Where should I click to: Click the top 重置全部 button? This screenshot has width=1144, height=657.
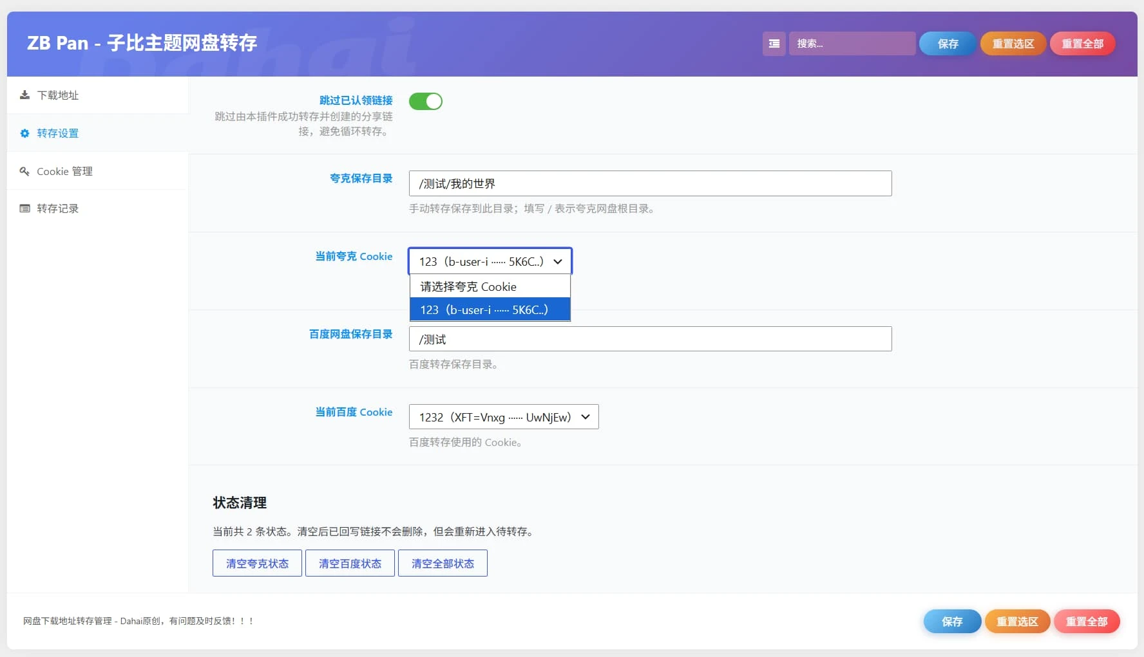tap(1083, 44)
